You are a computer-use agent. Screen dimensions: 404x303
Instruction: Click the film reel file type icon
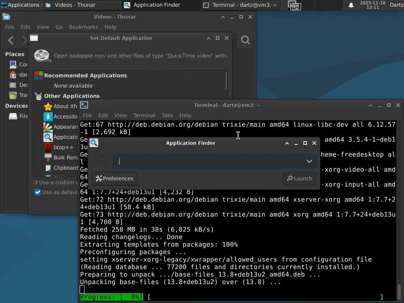(x=43, y=56)
